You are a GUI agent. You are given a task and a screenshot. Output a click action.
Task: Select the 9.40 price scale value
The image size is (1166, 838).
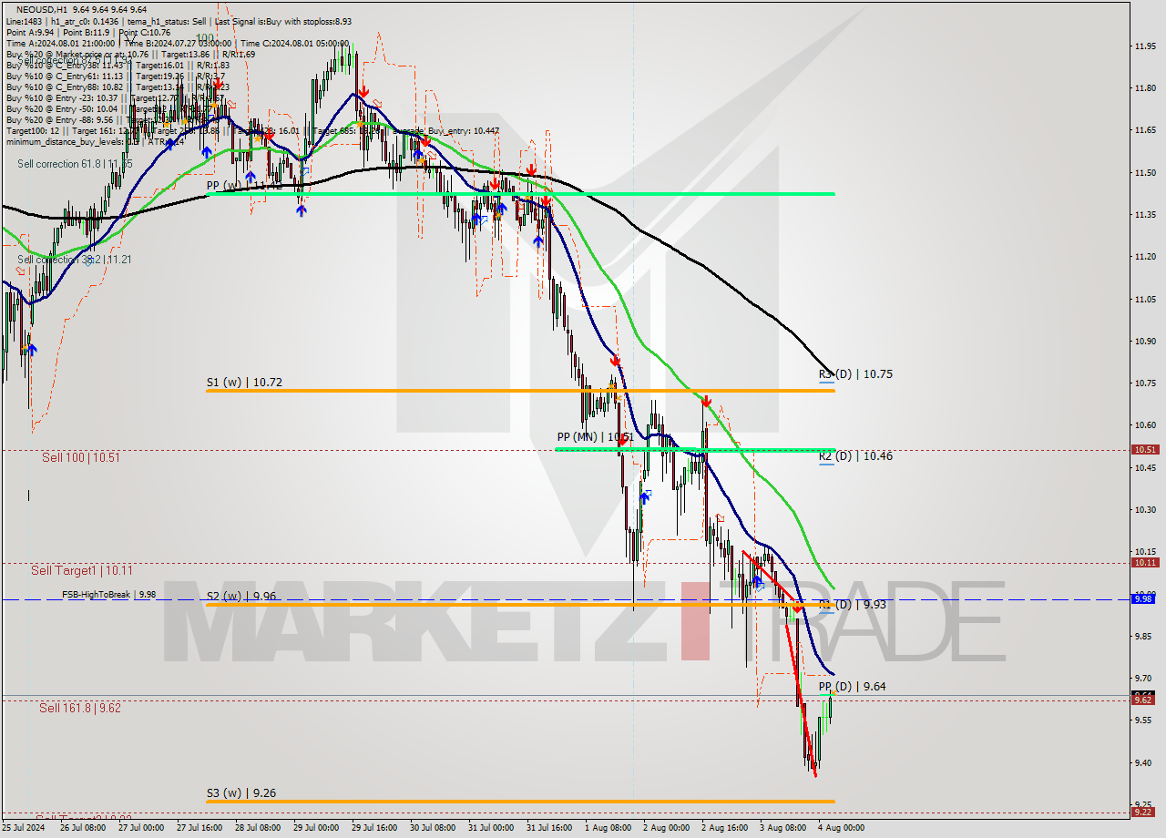point(1141,762)
